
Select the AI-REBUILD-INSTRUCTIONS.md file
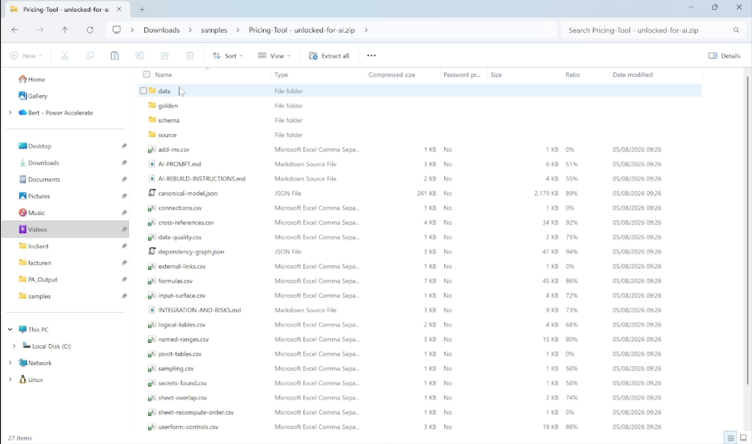(x=202, y=179)
